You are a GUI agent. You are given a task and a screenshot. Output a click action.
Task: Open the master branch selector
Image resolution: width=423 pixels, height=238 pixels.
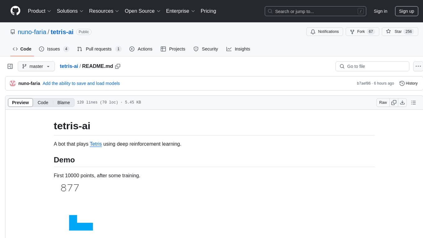(36, 66)
